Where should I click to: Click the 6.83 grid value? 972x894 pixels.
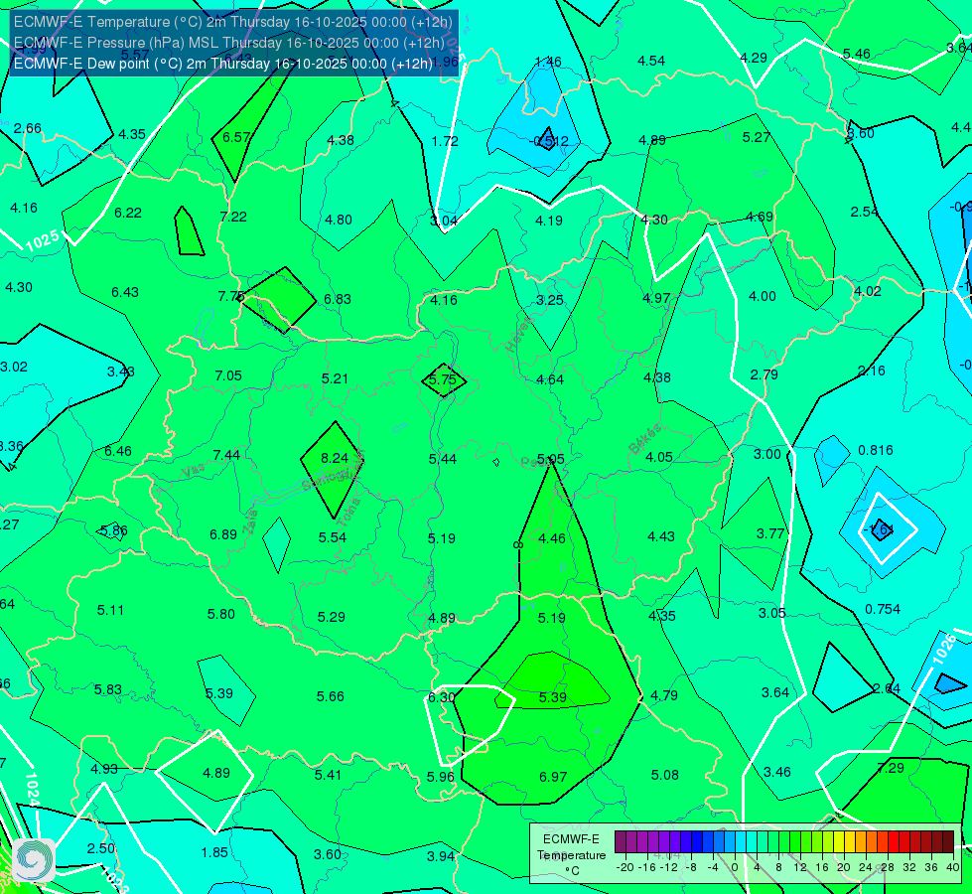pyautogui.click(x=338, y=299)
